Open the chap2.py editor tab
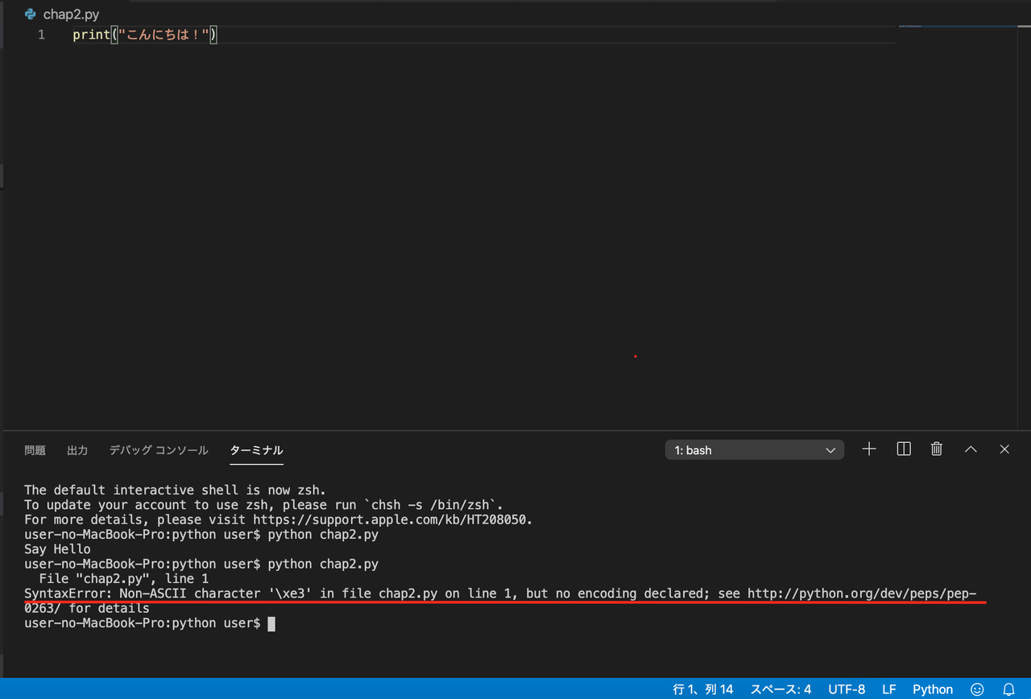Image resolution: width=1031 pixels, height=699 pixels. point(63,14)
